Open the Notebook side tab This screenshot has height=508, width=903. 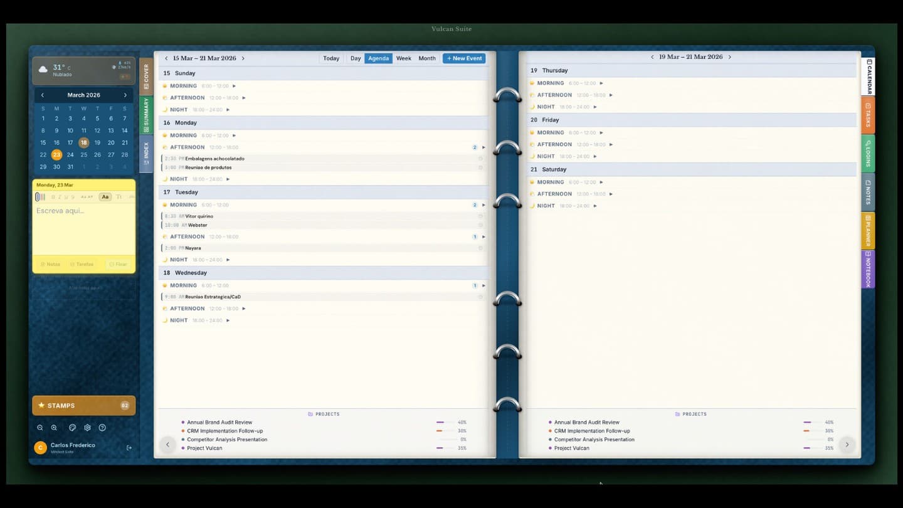click(x=869, y=269)
